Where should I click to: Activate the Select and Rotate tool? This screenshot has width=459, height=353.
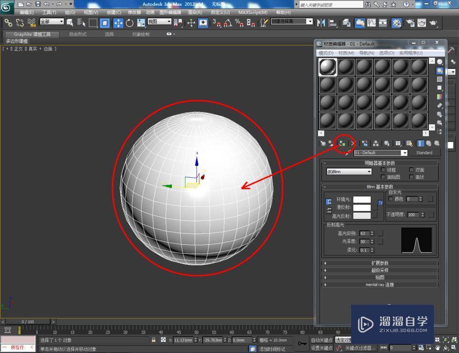pyautogui.click(x=130, y=22)
